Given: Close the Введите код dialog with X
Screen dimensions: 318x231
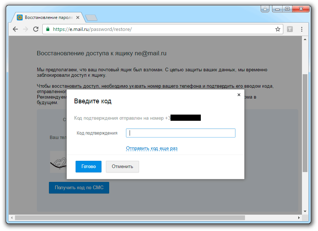Looking at the screenshot, I should pyautogui.click(x=239, y=95).
